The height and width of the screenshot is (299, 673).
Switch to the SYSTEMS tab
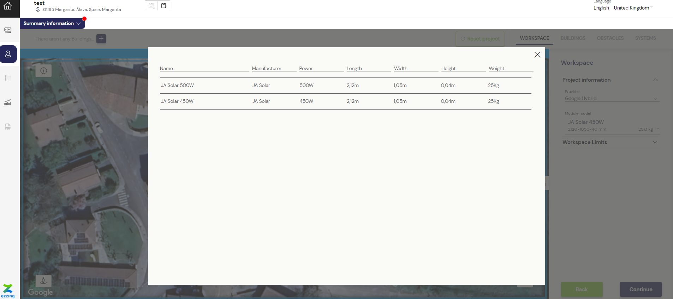pos(645,38)
